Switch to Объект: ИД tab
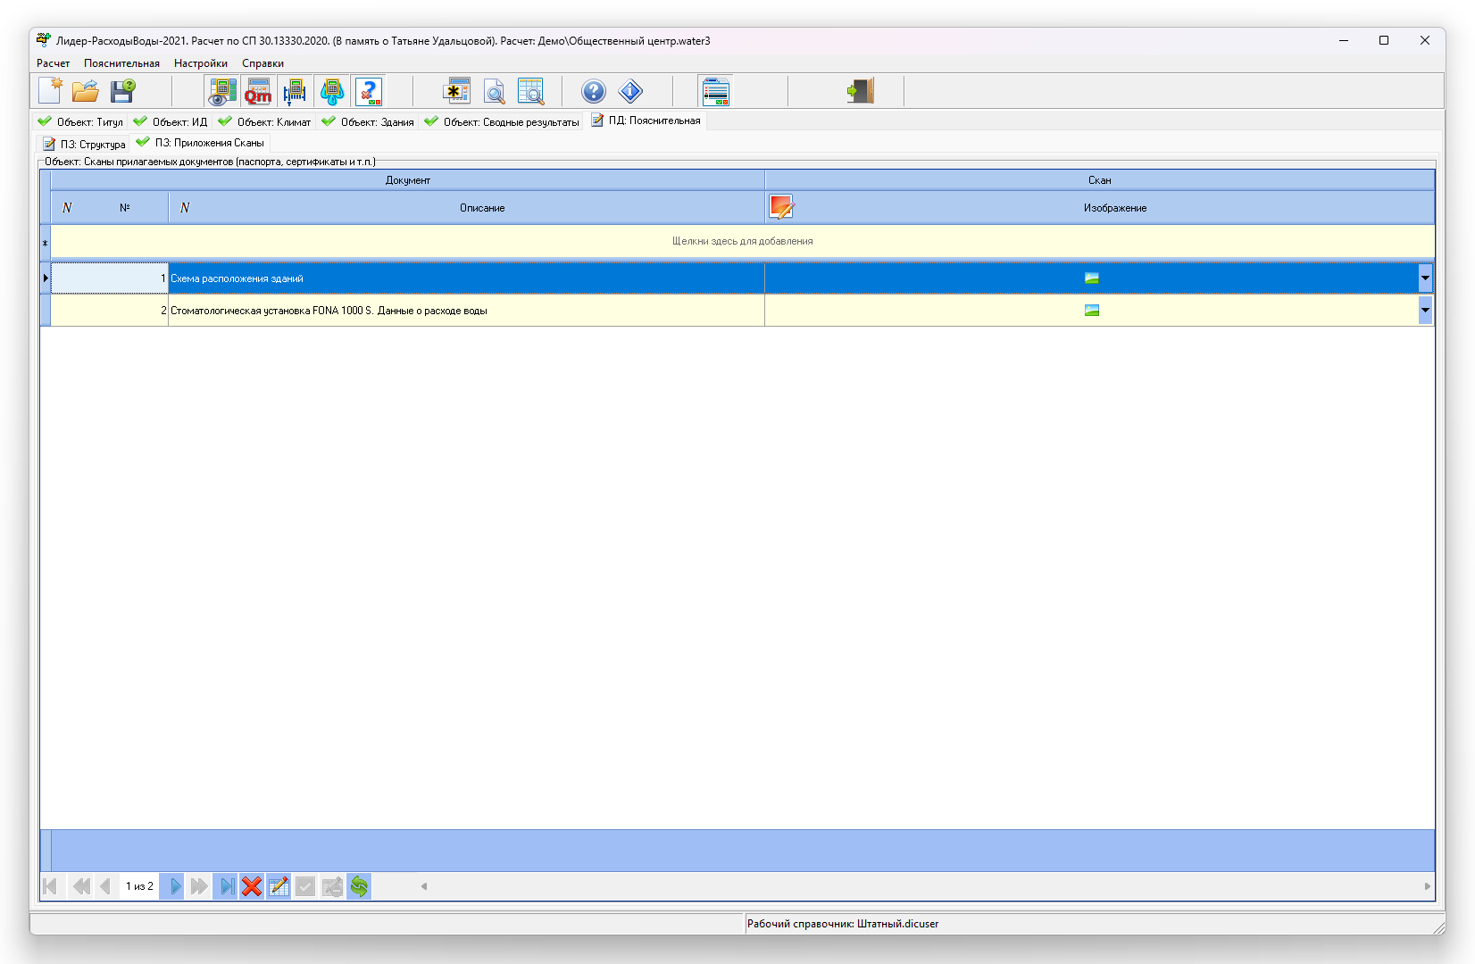 [171, 121]
